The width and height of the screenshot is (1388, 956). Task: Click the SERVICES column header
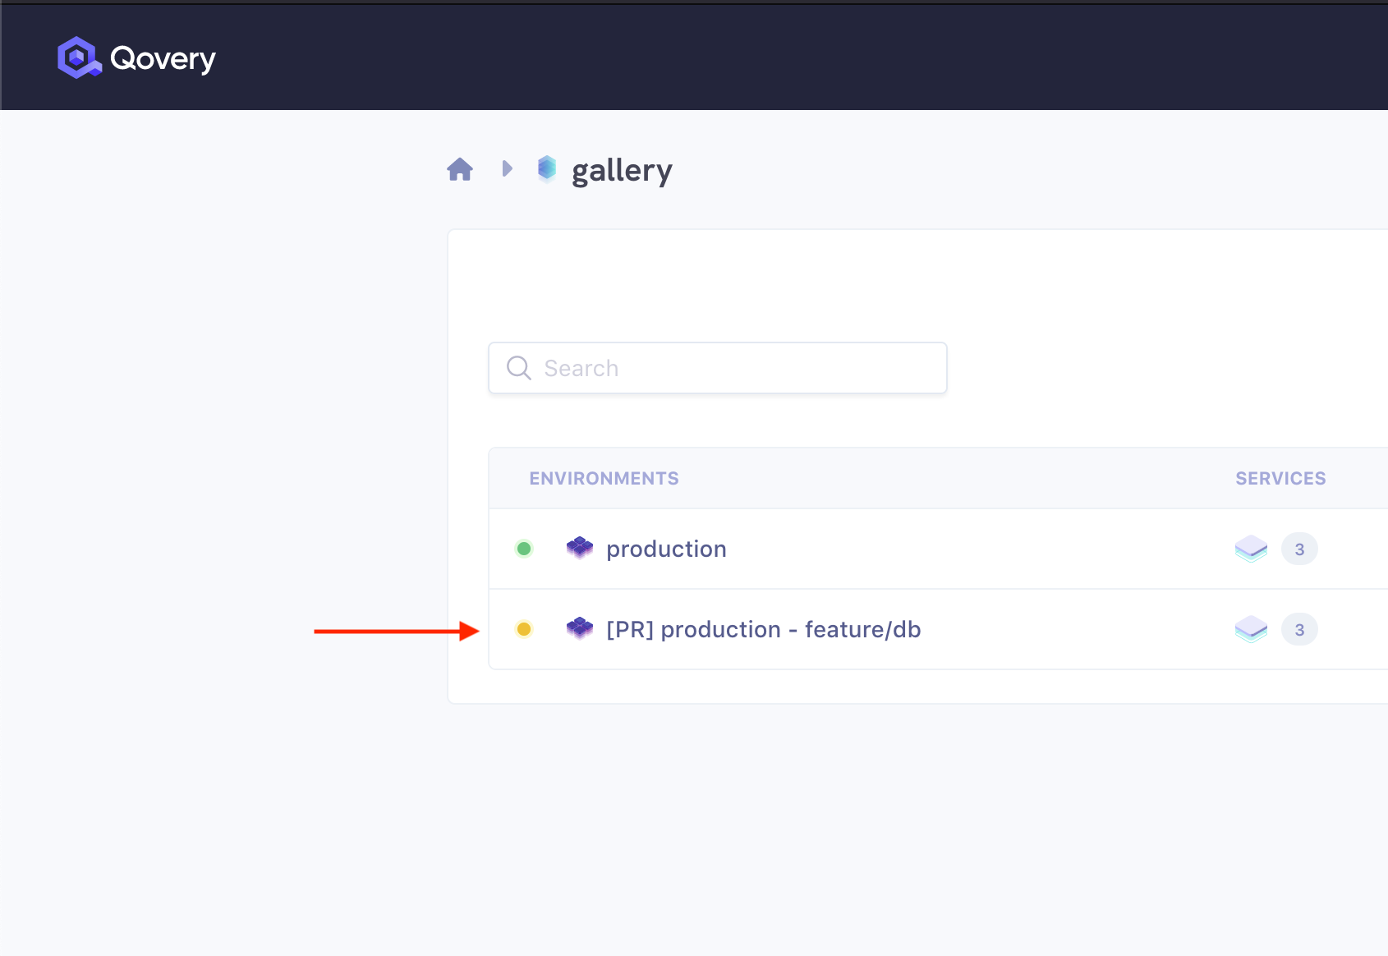[1280, 479]
